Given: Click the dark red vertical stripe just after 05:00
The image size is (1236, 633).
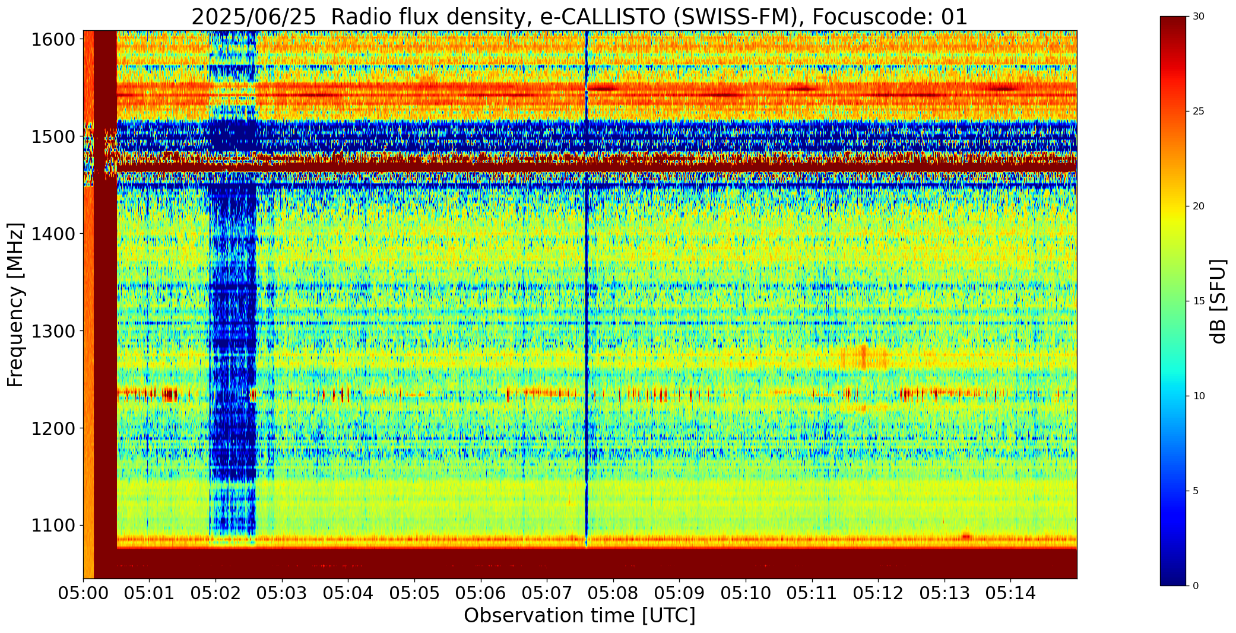Looking at the screenshot, I should point(105,304).
